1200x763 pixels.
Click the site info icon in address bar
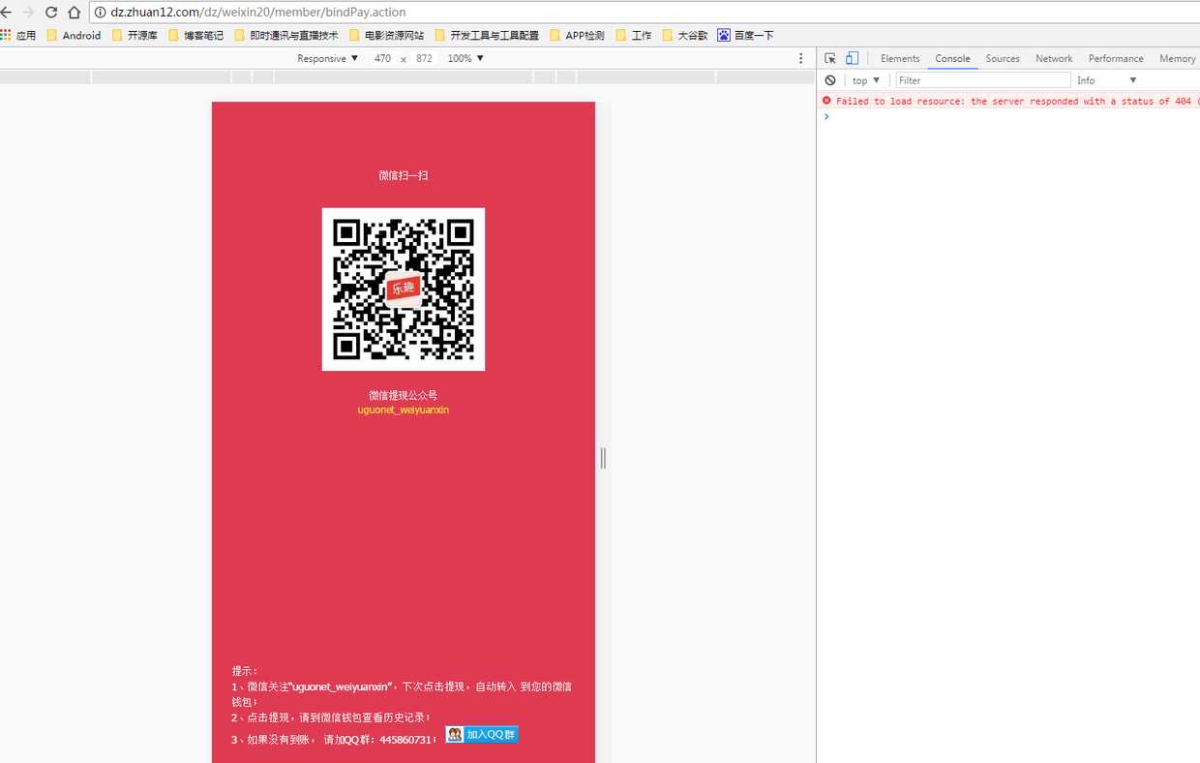click(100, 13)
